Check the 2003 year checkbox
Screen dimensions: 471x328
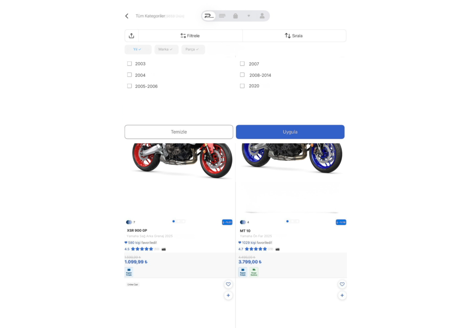tap(129, 64)
